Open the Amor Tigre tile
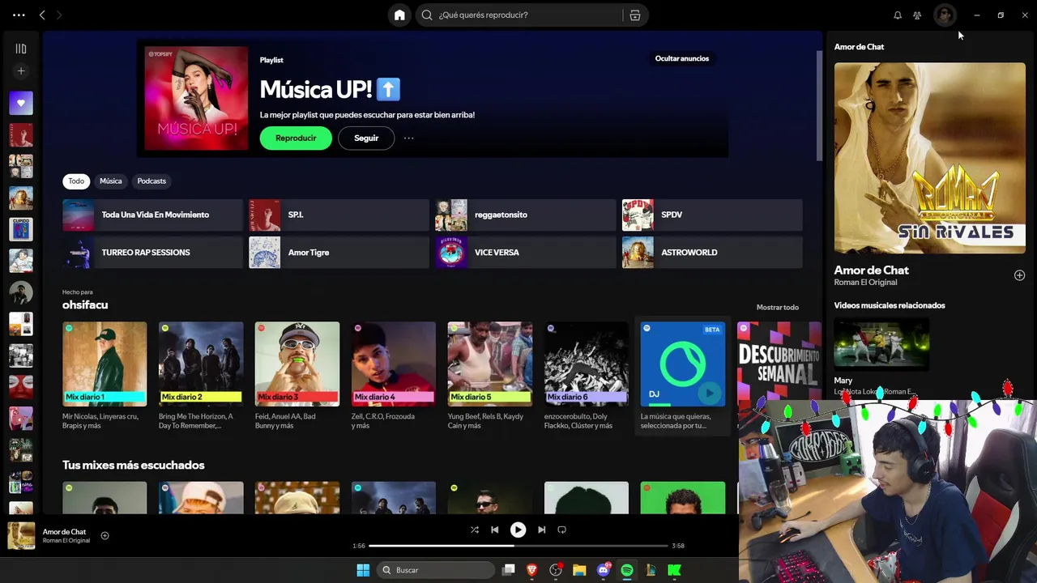 (339, 253)
